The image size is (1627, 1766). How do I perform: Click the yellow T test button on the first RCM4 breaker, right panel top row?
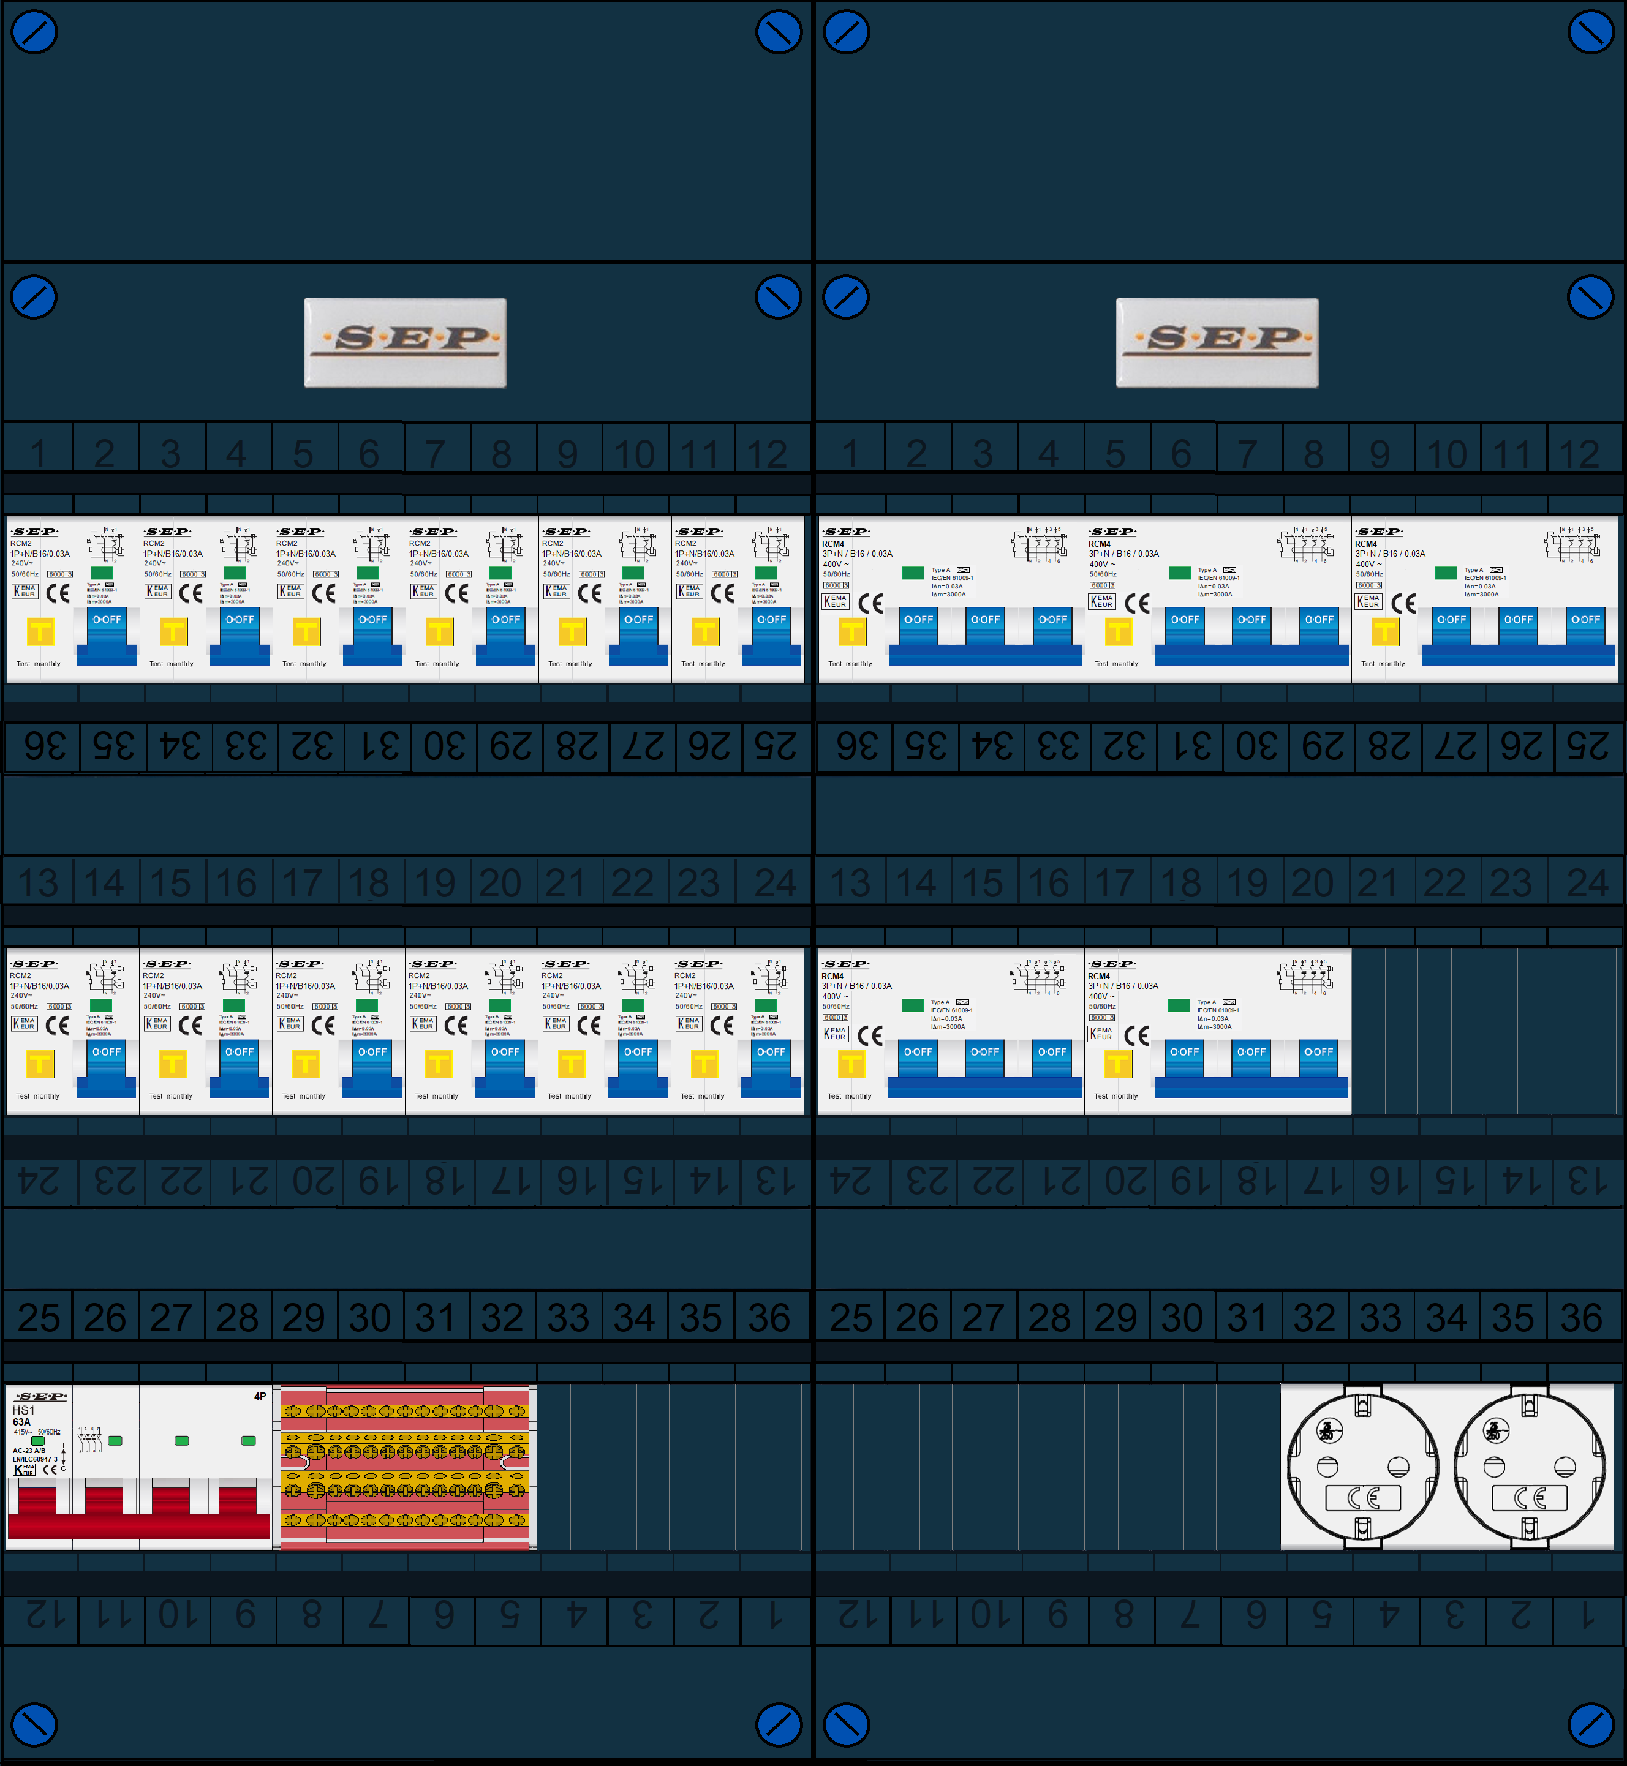pos(852,631)
